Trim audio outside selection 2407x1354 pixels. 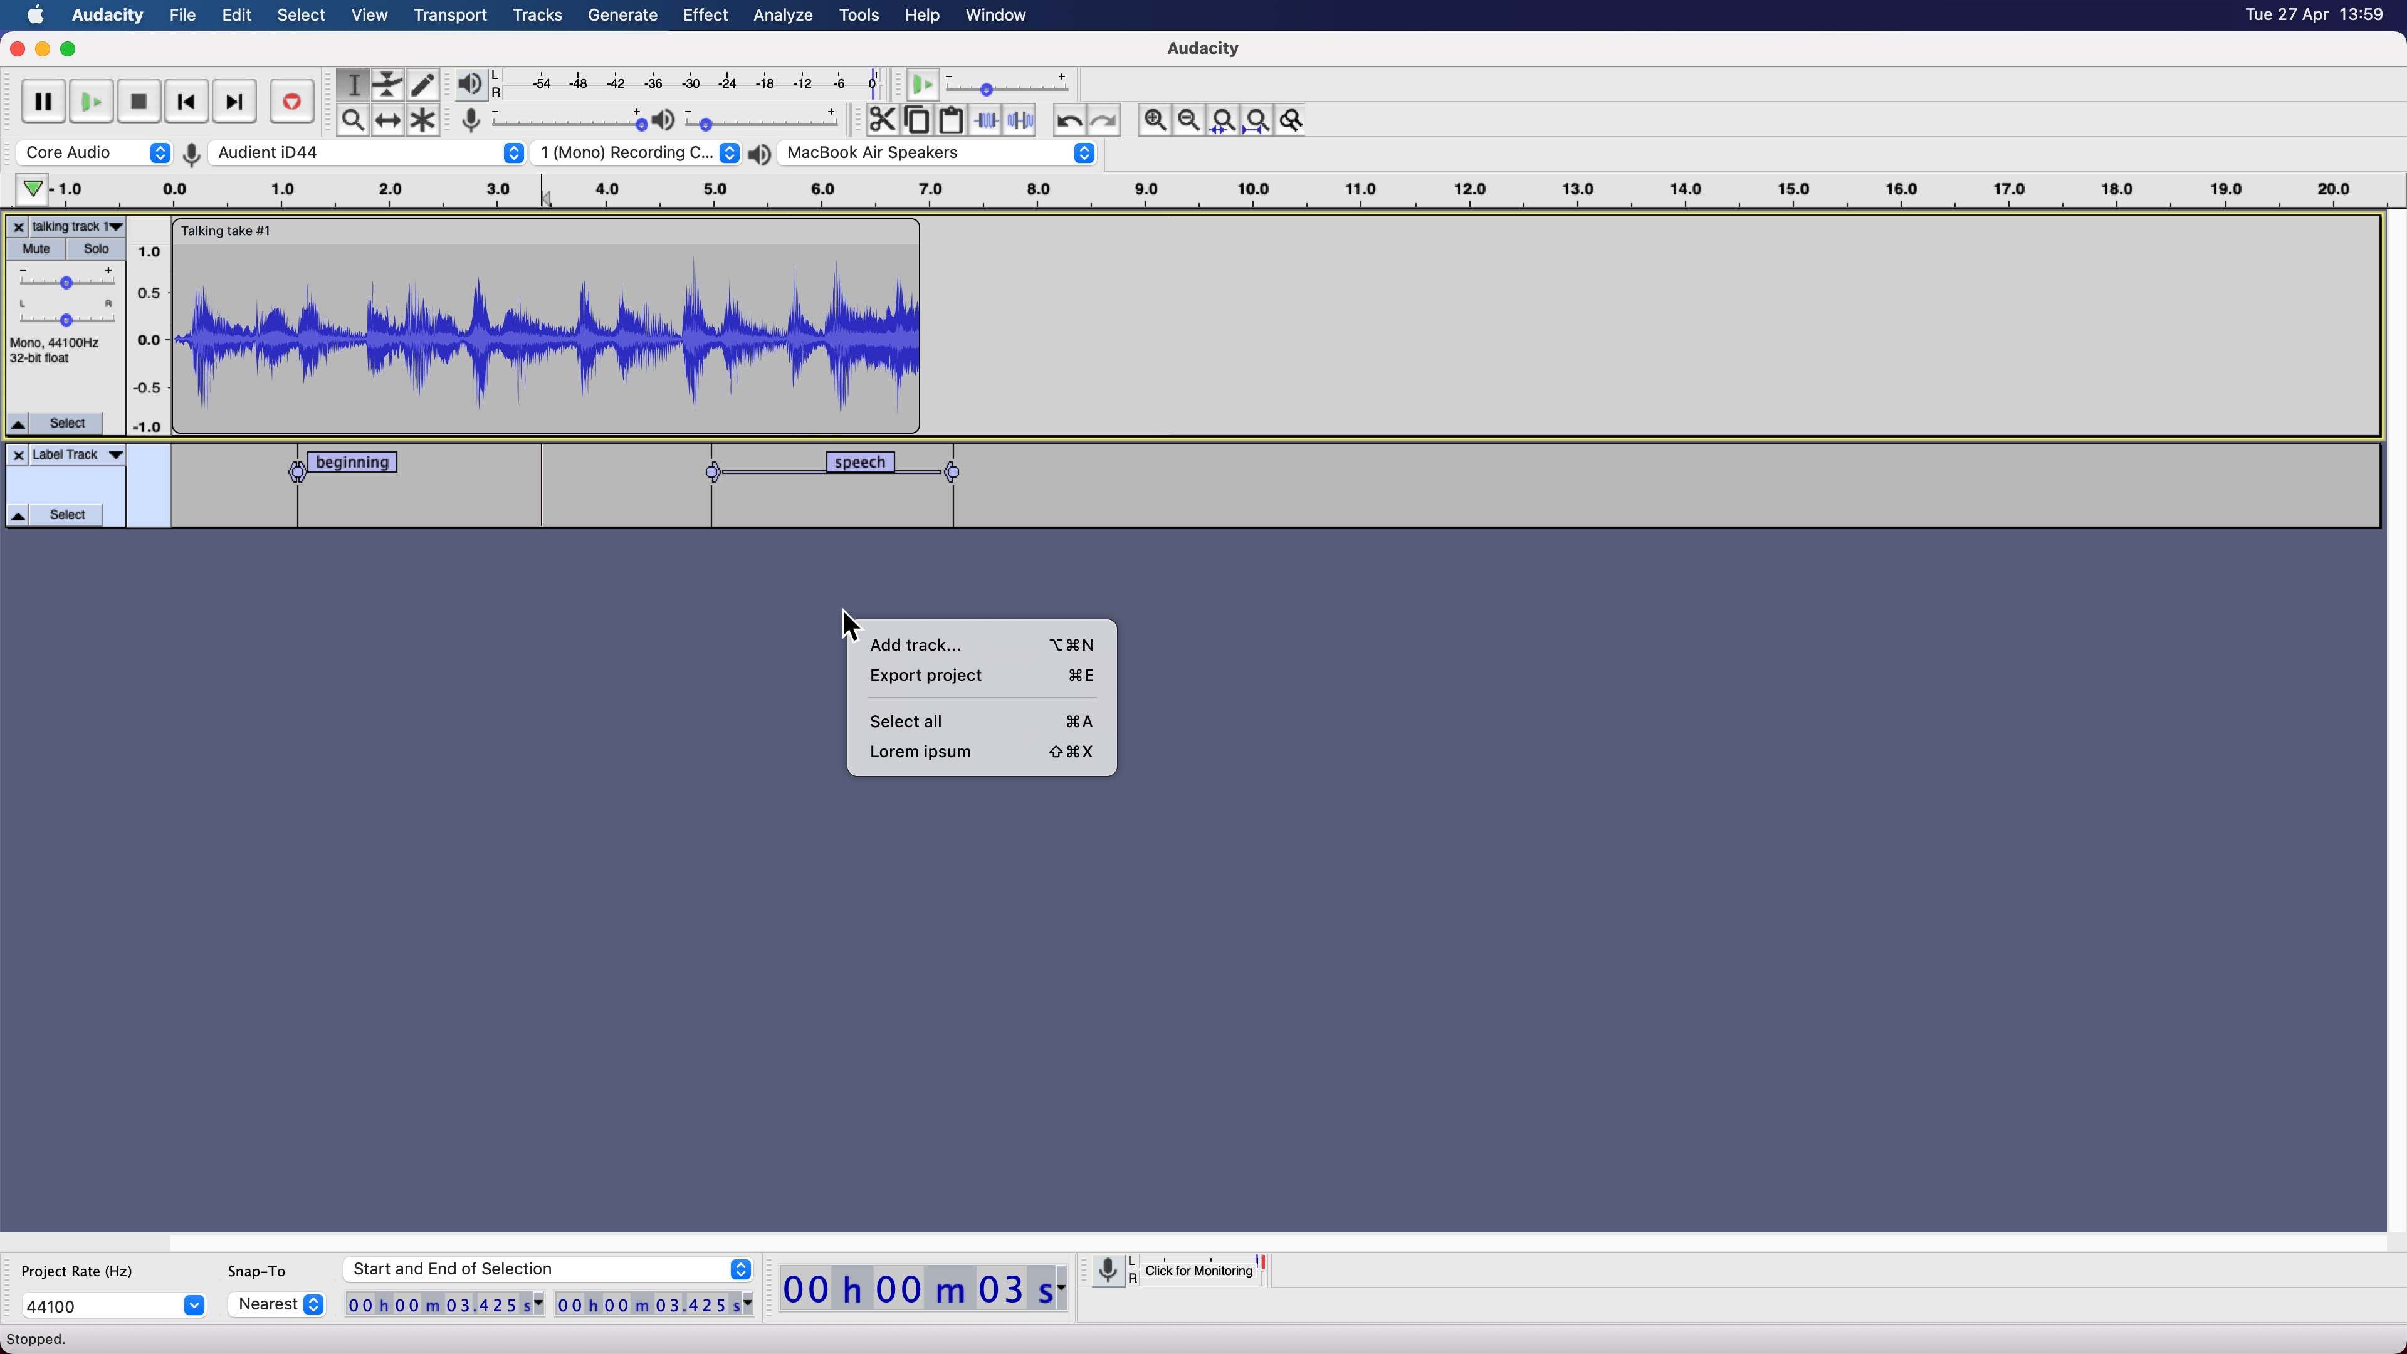(986, 120)
